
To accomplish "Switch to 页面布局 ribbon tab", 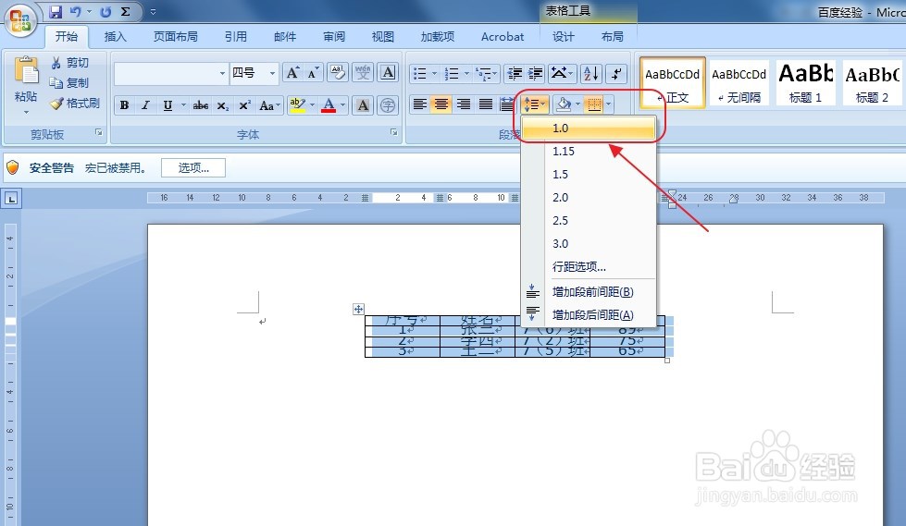I will (175, 36).
